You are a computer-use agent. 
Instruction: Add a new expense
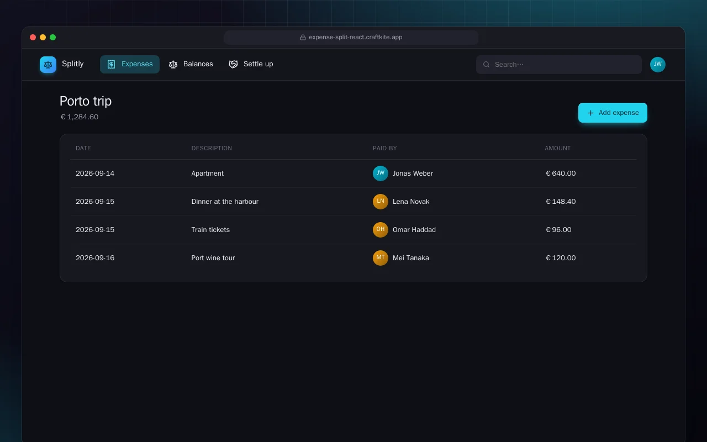click(x=613, y=113)
